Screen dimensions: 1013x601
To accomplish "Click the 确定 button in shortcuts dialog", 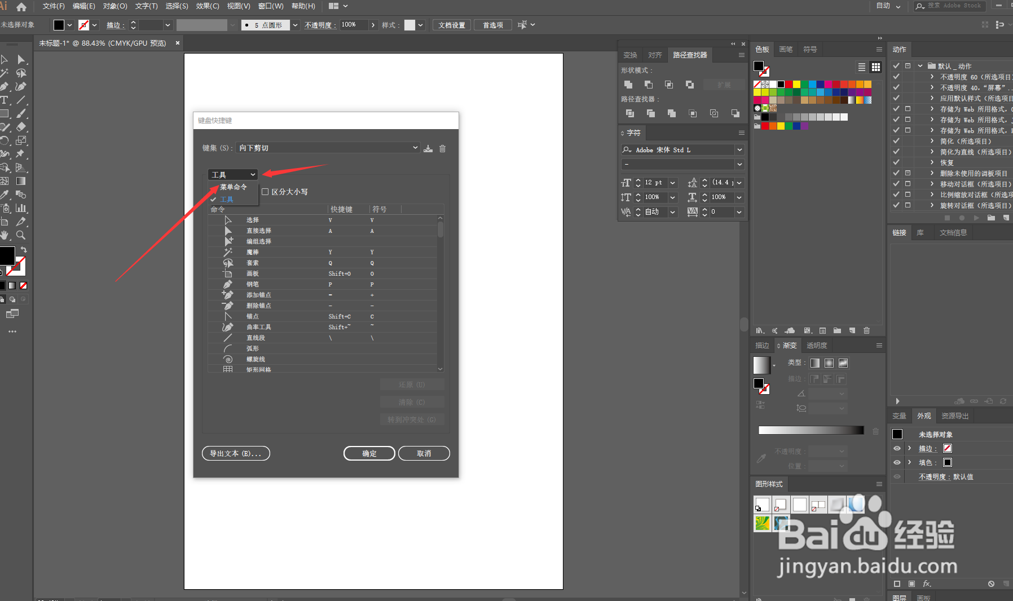I will [369, 453].
